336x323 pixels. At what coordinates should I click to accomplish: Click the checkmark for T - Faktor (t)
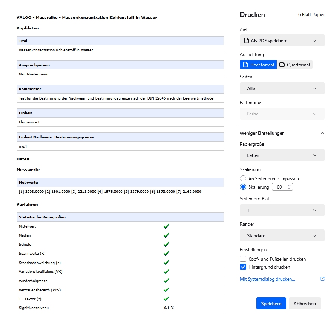[x=166, y=299]
